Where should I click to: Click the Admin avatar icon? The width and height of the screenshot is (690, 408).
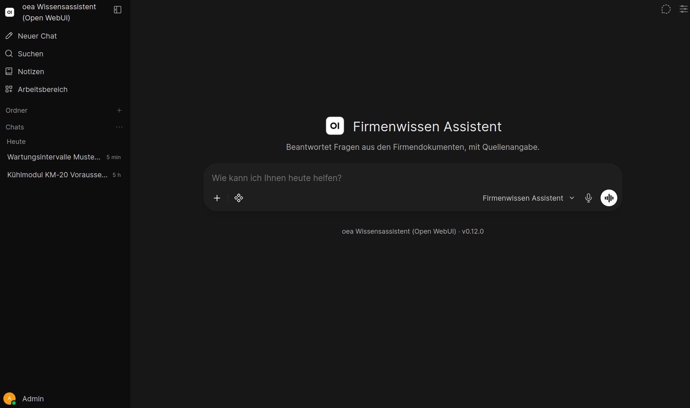[9, 399]
